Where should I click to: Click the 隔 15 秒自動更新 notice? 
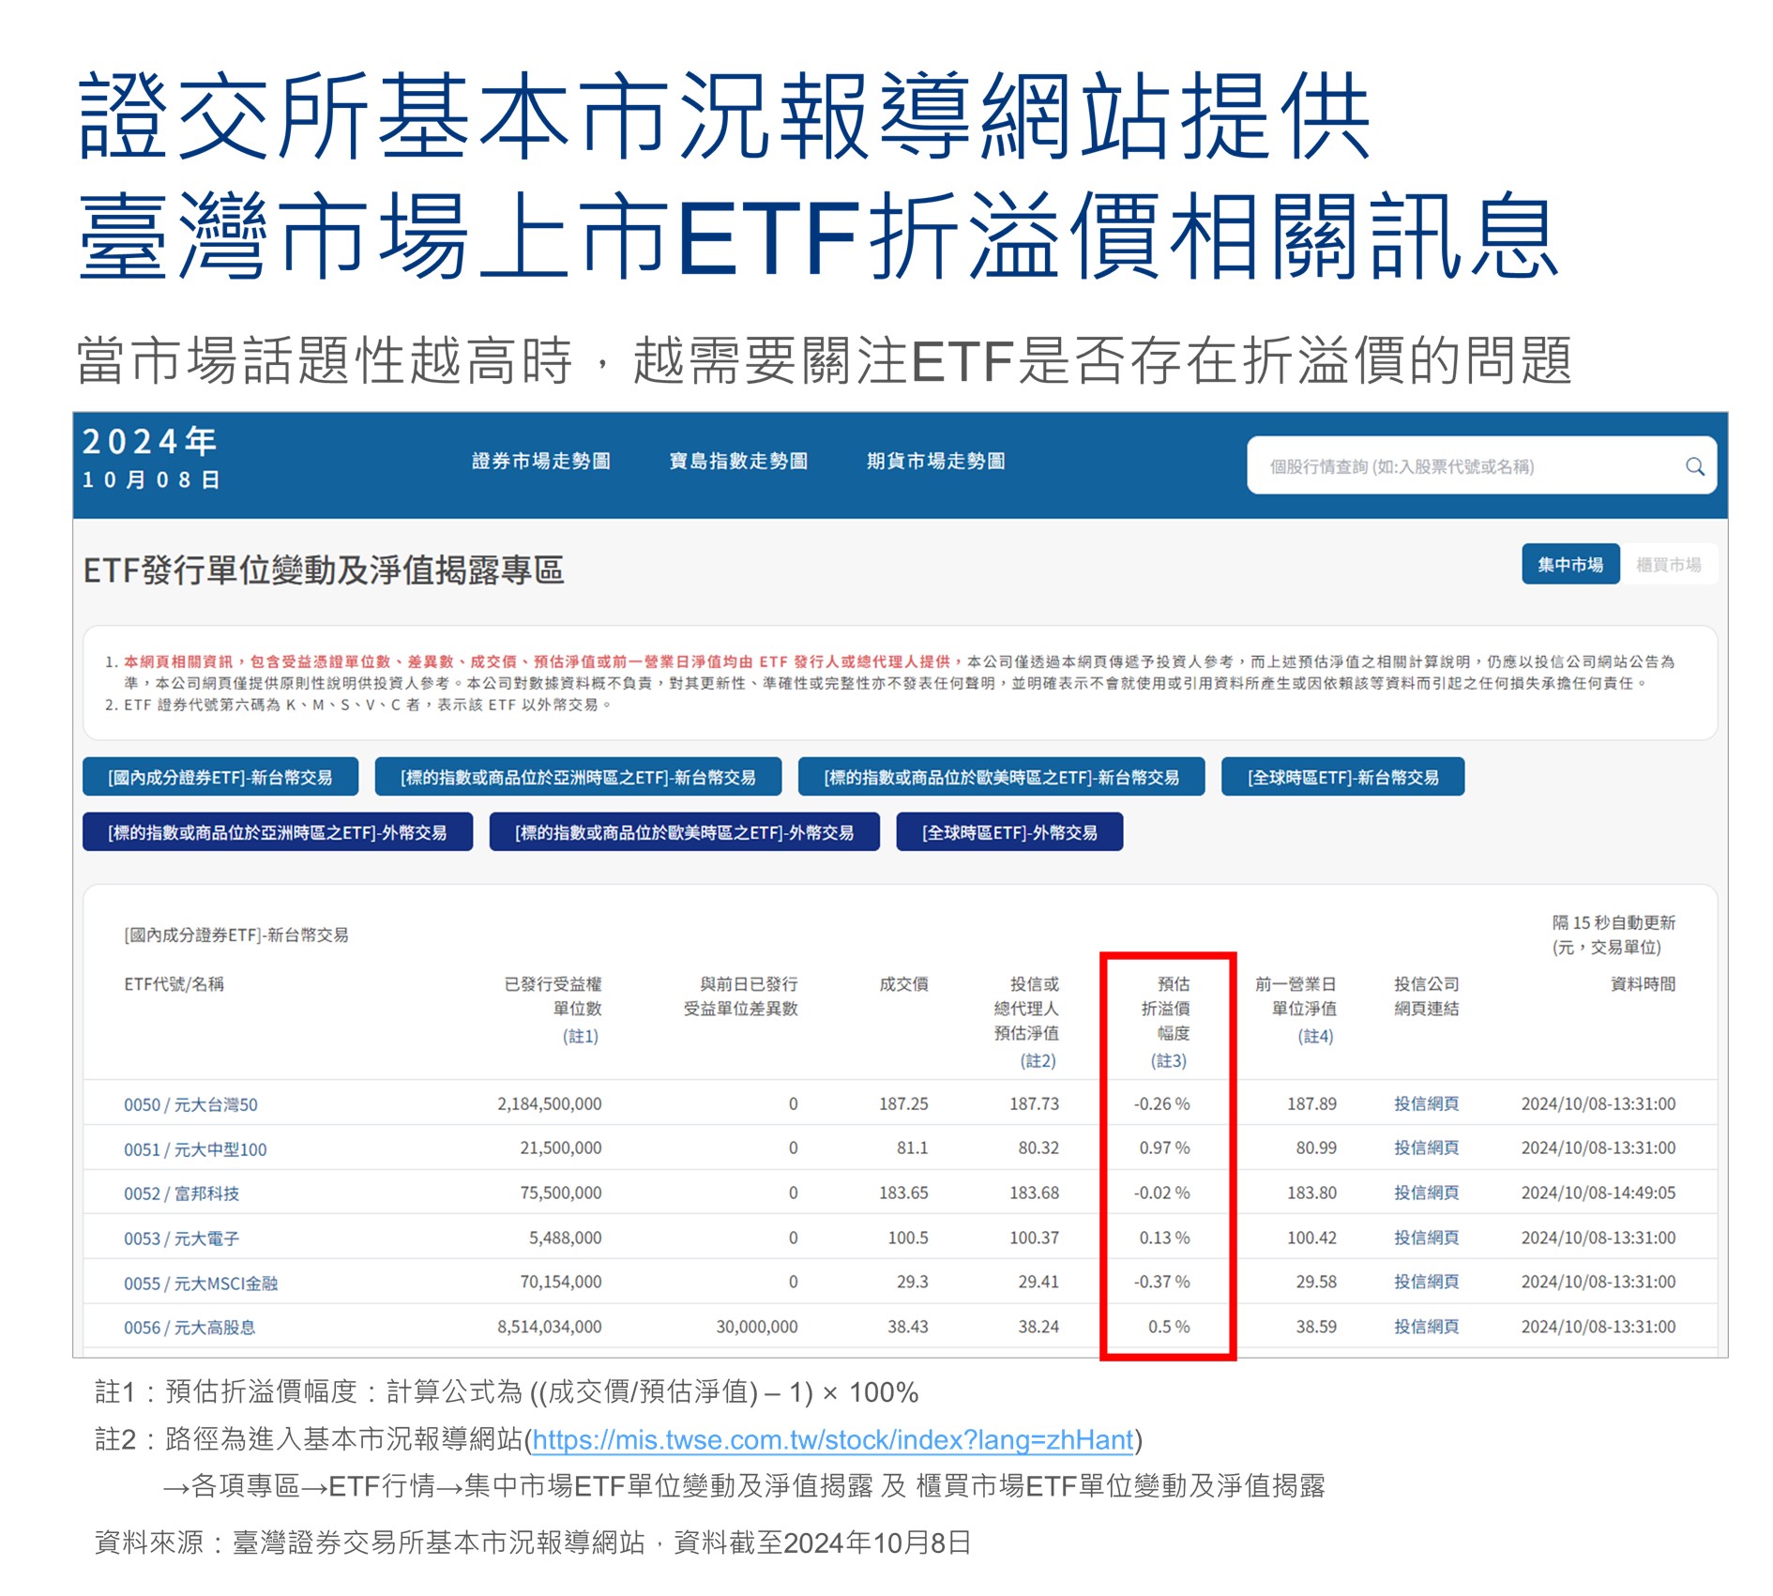1614,922
